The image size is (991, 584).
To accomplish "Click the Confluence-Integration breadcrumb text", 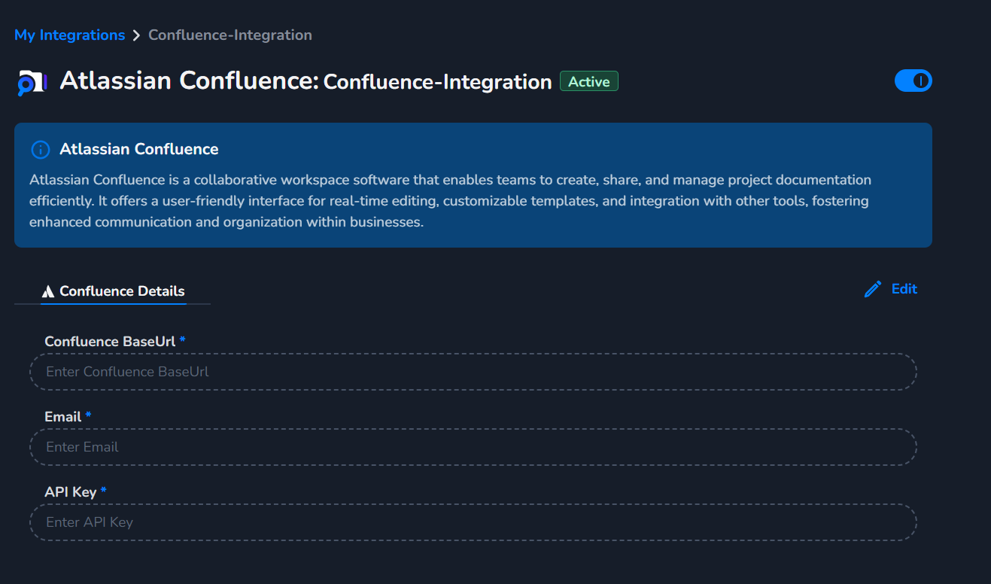I will click(230, 35).
